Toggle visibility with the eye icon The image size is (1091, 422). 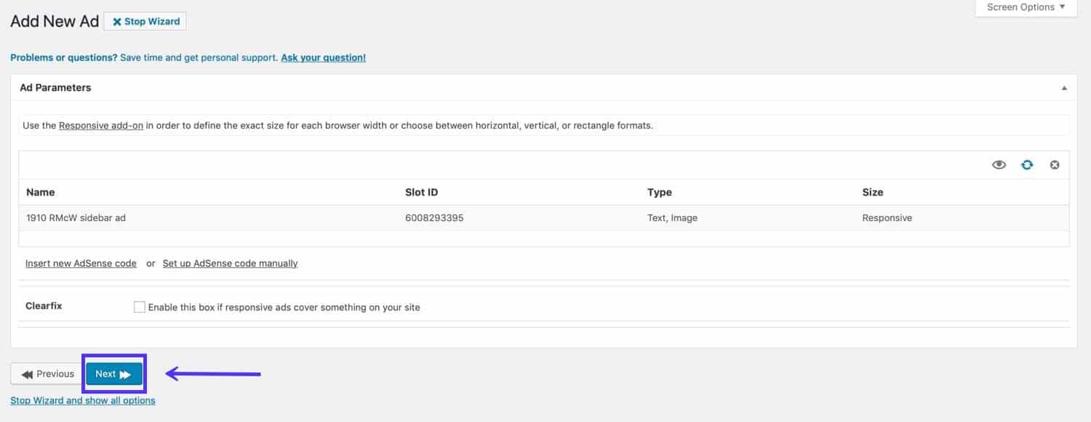(999, 165)
